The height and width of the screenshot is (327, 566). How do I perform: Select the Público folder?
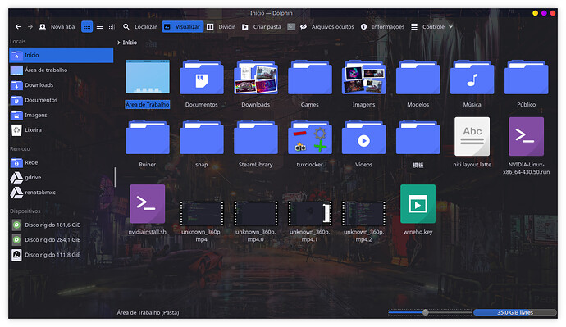[x=527, y=77]
